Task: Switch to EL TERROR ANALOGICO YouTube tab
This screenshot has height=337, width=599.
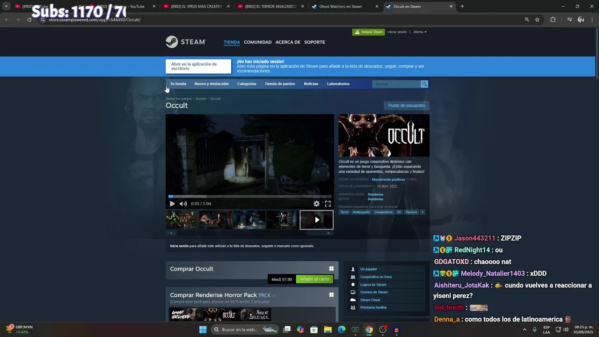Action: point(270,7)
